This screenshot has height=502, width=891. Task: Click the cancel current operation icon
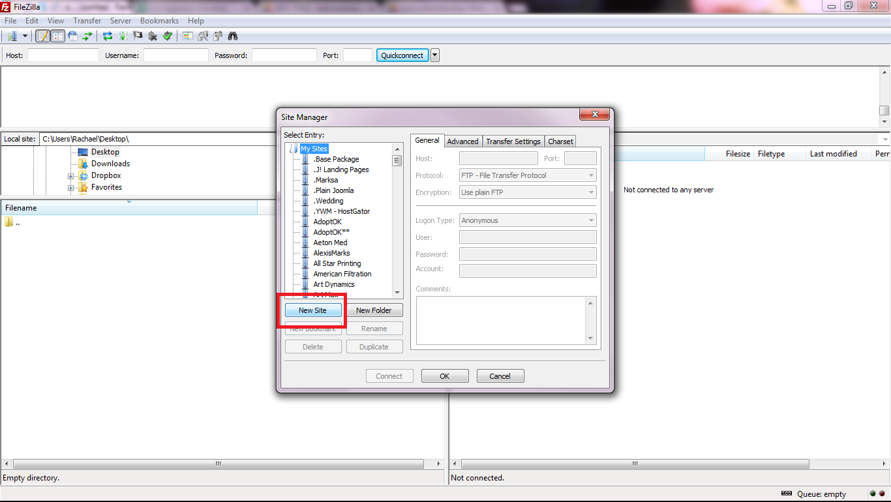click(138, 36)
